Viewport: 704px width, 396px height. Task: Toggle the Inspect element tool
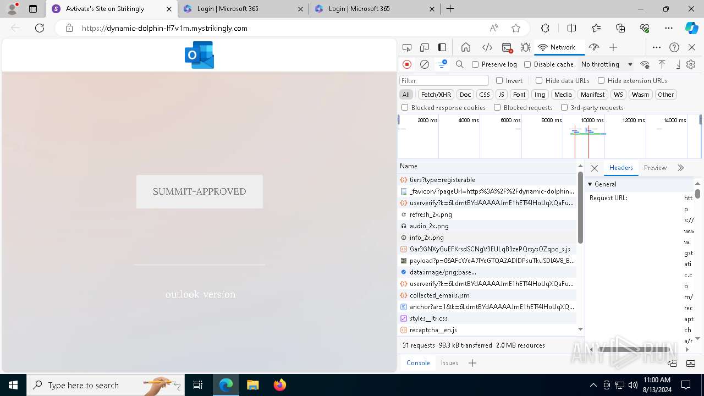(407, 47)
